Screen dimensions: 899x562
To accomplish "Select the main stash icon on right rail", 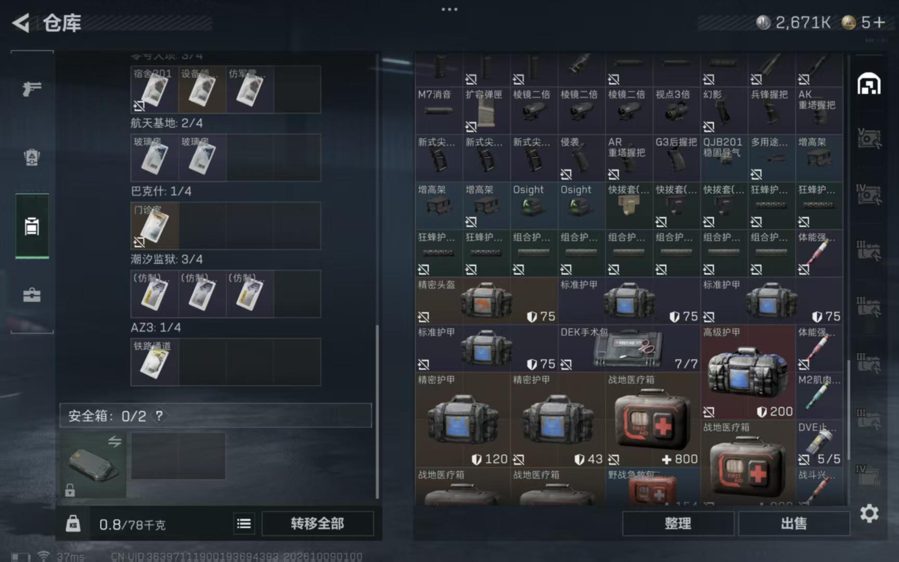I will pos(869,84).
